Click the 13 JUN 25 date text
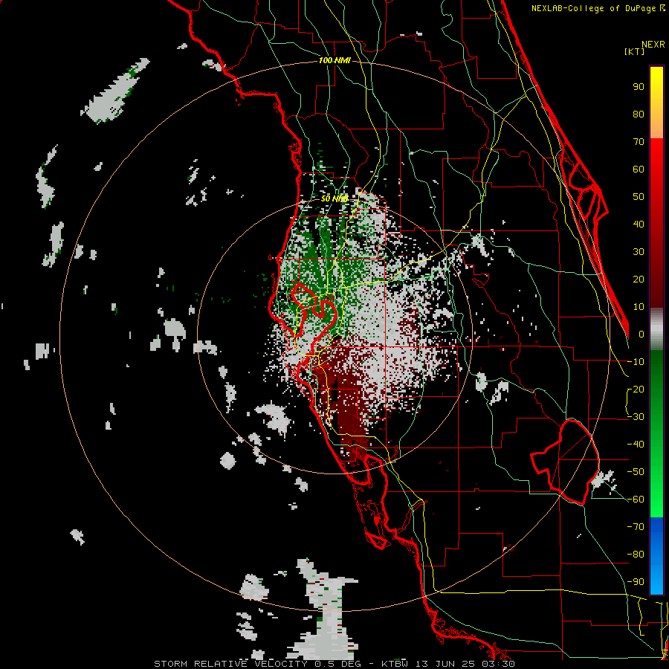 click(445, 664)
